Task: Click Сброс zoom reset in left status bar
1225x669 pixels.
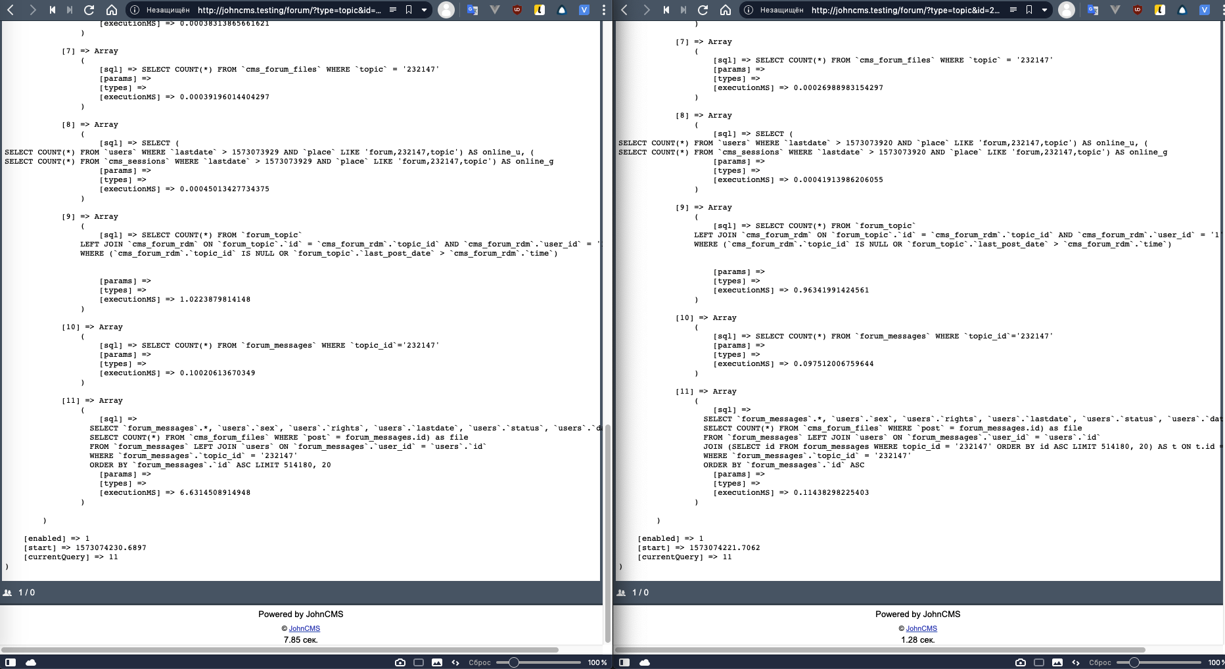Action: coord(480,662)
